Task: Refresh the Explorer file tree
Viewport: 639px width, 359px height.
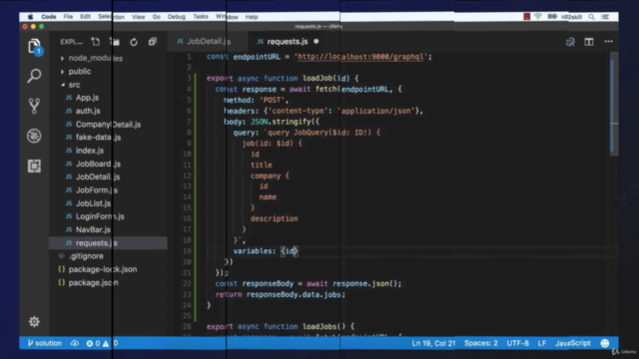Action: 134,42
